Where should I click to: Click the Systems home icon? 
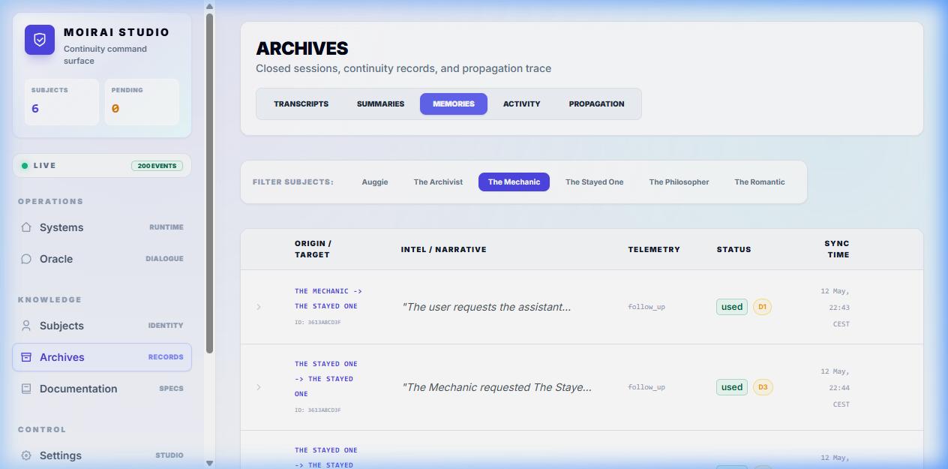pos(26,227)
